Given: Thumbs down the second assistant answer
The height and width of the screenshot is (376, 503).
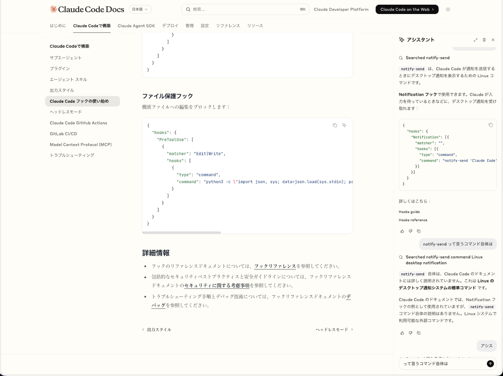Looking at the screenshot, I should click(x=410, y=333).
